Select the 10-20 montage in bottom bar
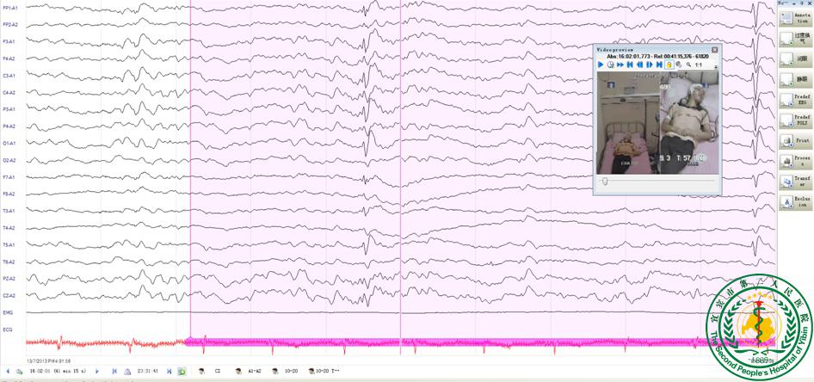 [x=290, y=371]
